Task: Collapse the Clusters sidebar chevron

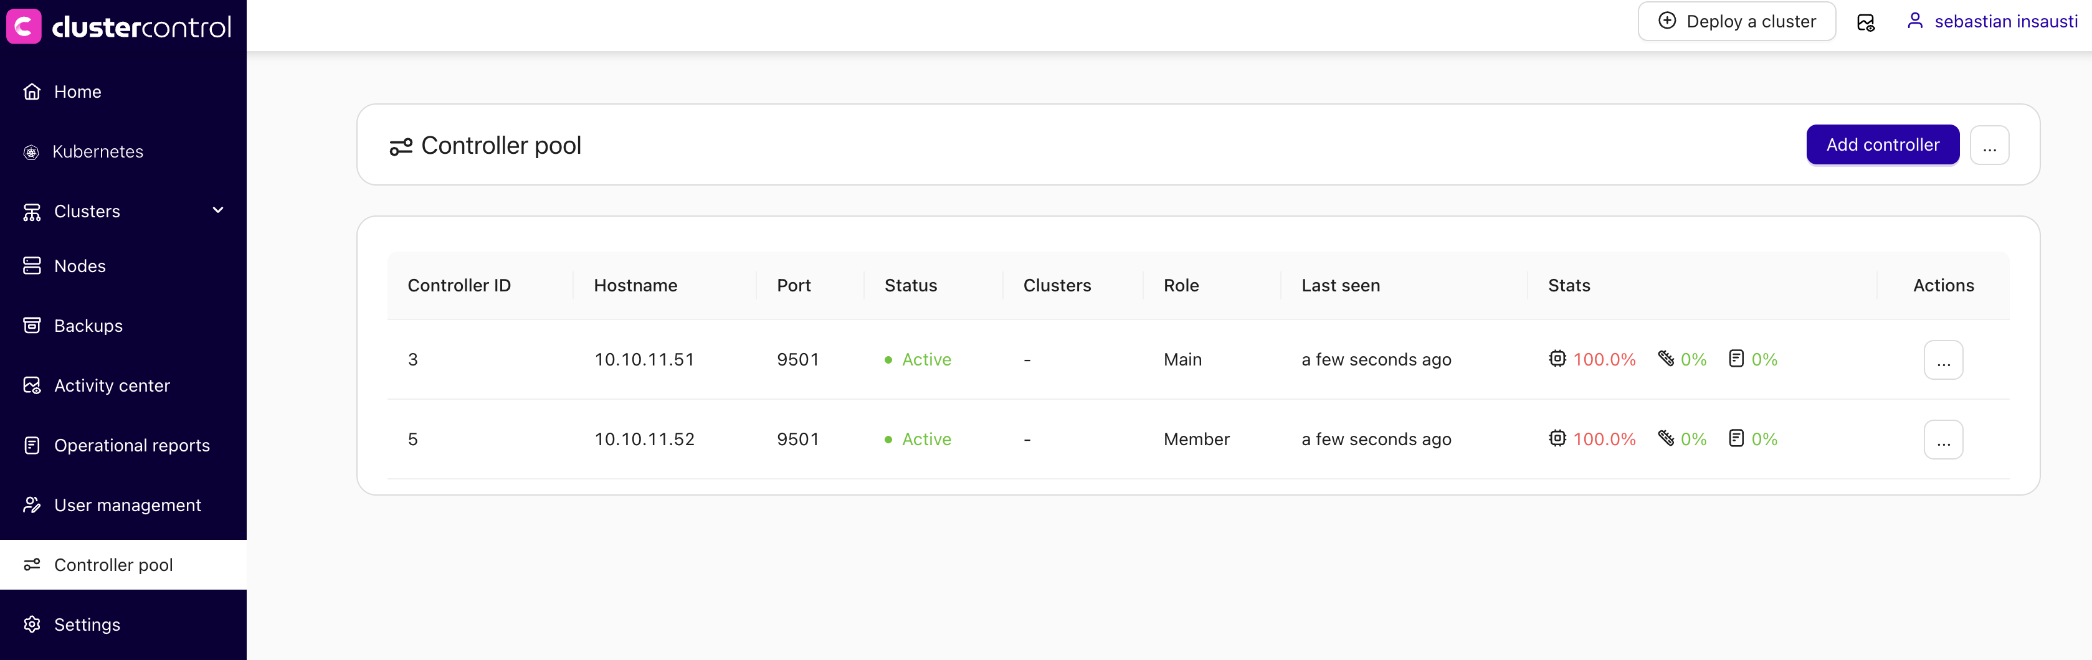Action: 217,210
